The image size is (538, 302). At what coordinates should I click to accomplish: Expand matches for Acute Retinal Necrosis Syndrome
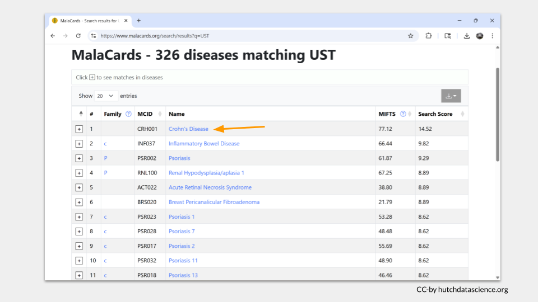click(x=79, y=188)
